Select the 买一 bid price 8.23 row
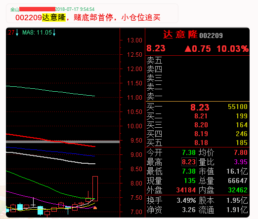258x219 pixels. point(197,107)
